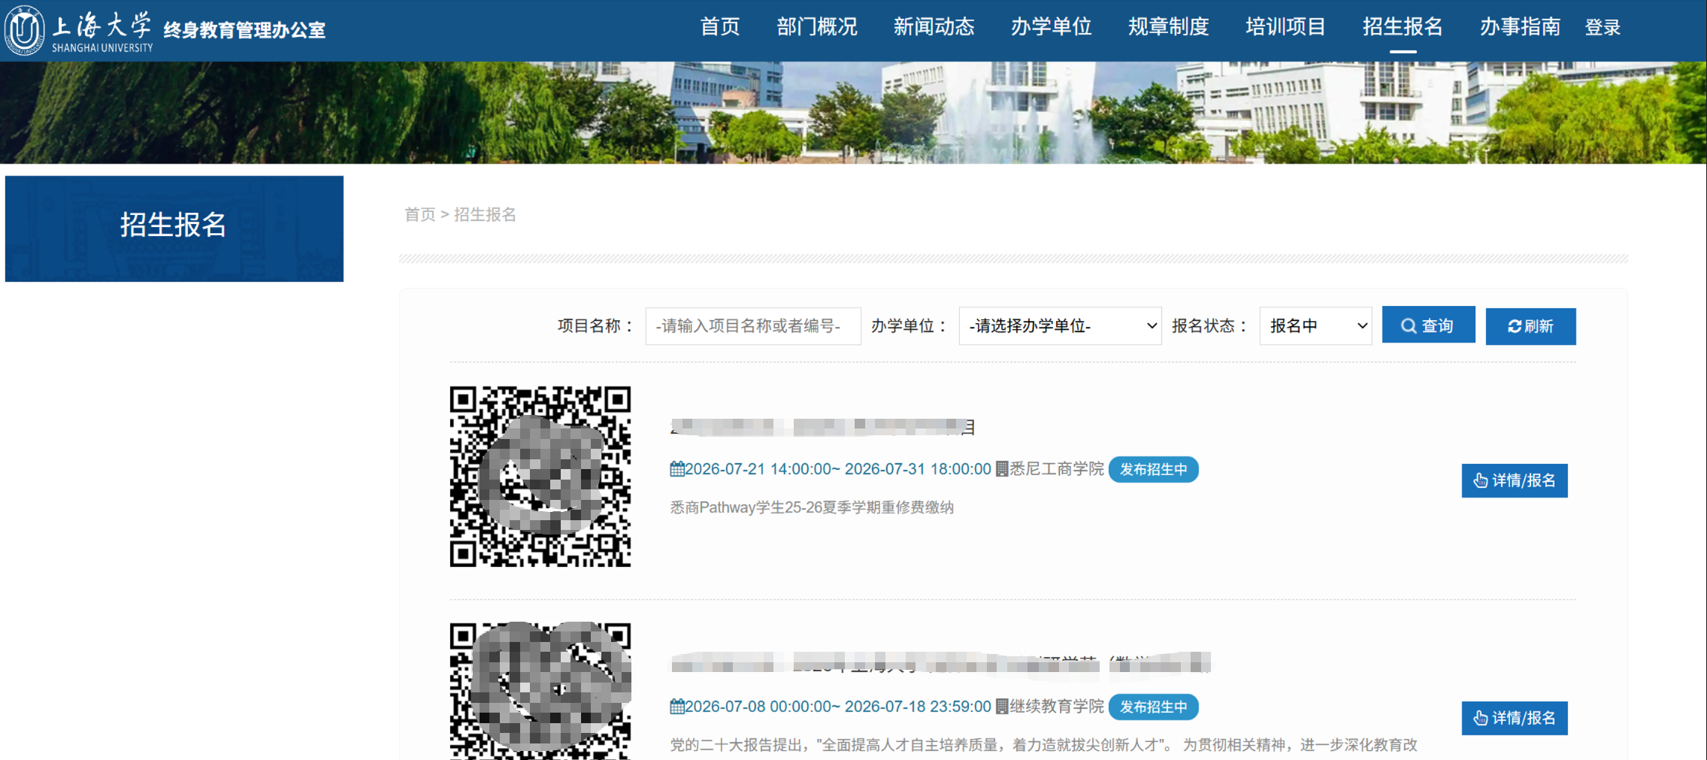
Task: Click the 终身教育管理办公室 header title
Action: pyautogui.click(x=244, y=30)
